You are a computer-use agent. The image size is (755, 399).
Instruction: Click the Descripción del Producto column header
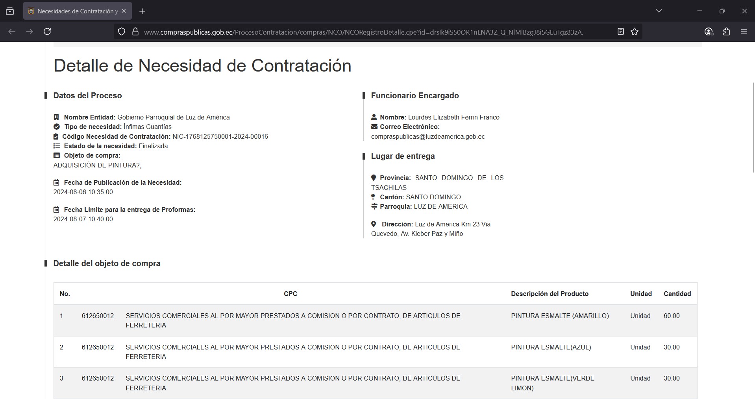pos(550,294)
